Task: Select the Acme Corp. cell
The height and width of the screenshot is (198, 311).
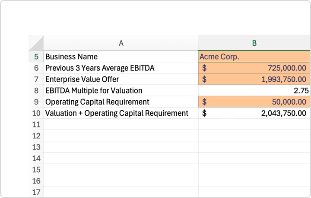Action: click(x=254, y=57)
